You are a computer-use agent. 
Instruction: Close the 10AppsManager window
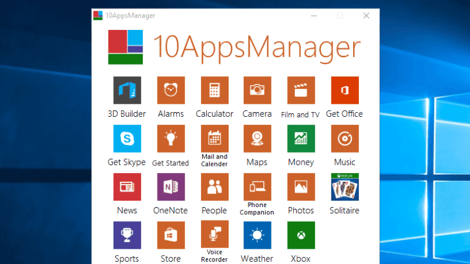click(x=366, y=16)
